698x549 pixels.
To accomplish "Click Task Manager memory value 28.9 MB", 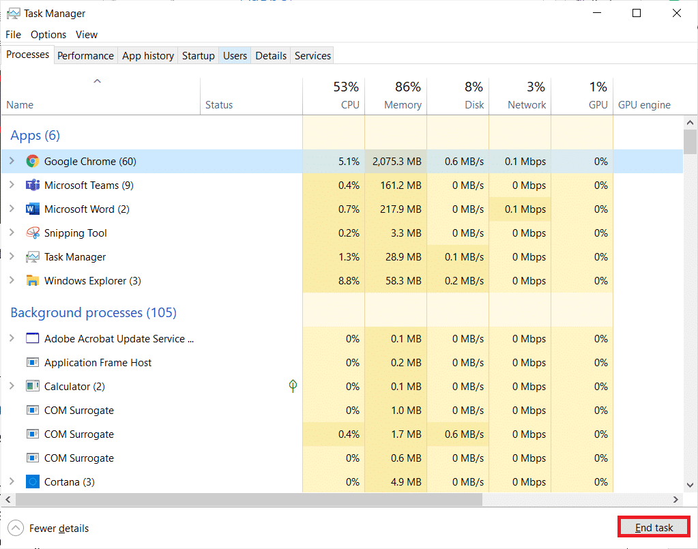I will [x=403, y=256].
